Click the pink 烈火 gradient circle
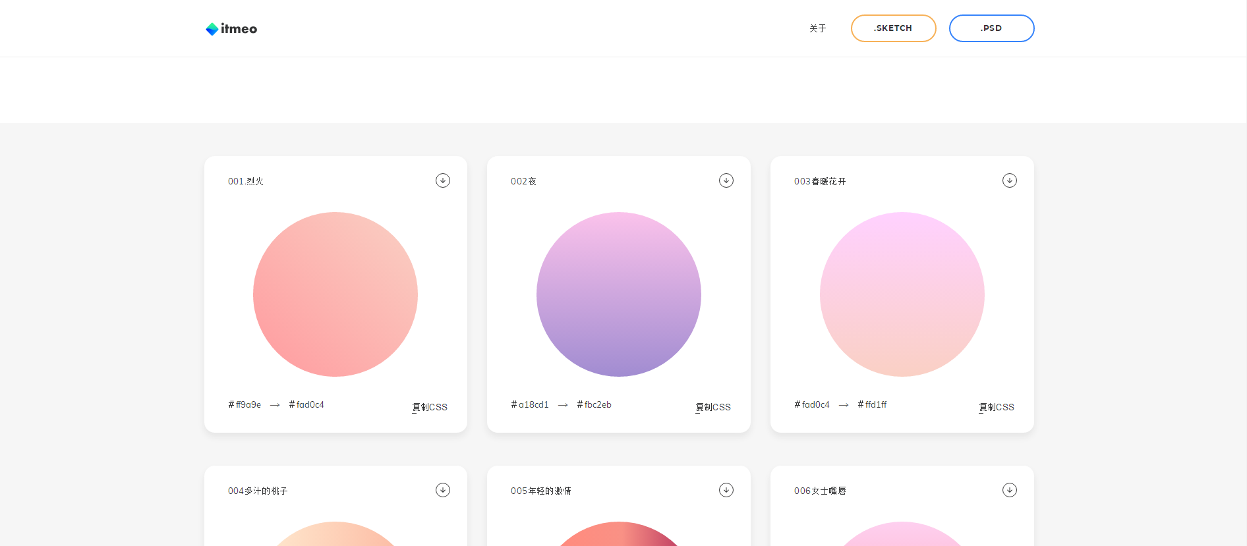Viewport: 1247px width, 546px height. [335, 294]
